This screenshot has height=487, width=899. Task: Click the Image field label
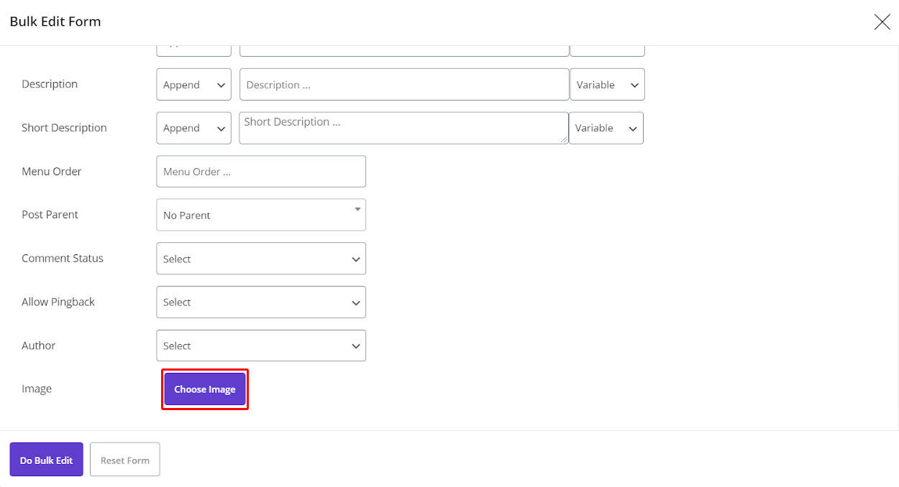[37, 389]
